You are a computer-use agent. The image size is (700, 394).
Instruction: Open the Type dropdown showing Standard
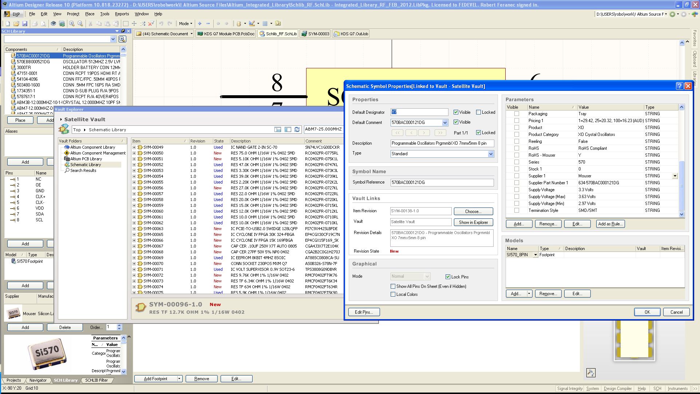pos(492,154)
